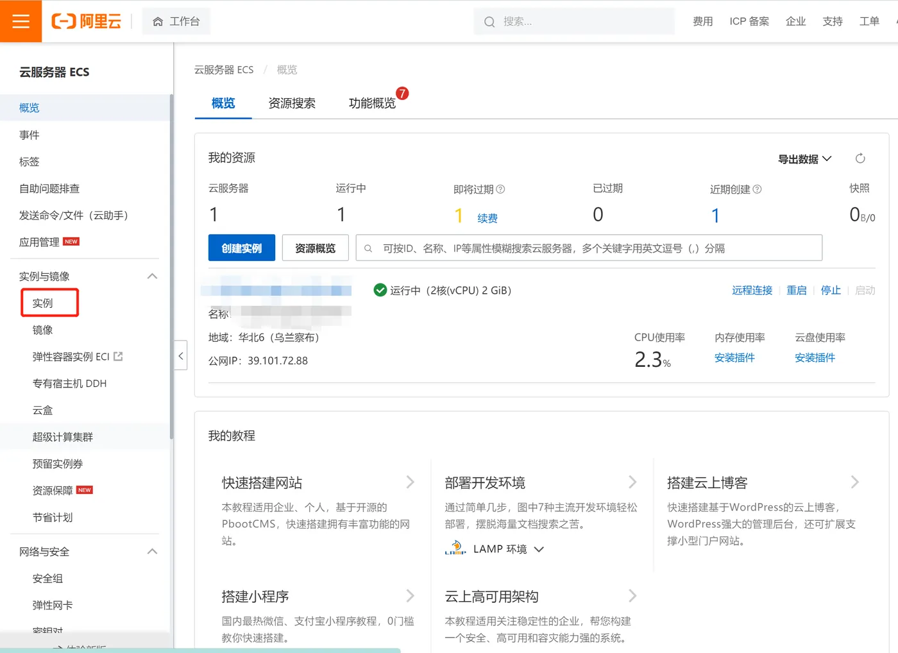Open 搭建小程序 tutorial arrow
Image resolution: width=898 pixels, height=653 pixels.
[x=410, y=595]
